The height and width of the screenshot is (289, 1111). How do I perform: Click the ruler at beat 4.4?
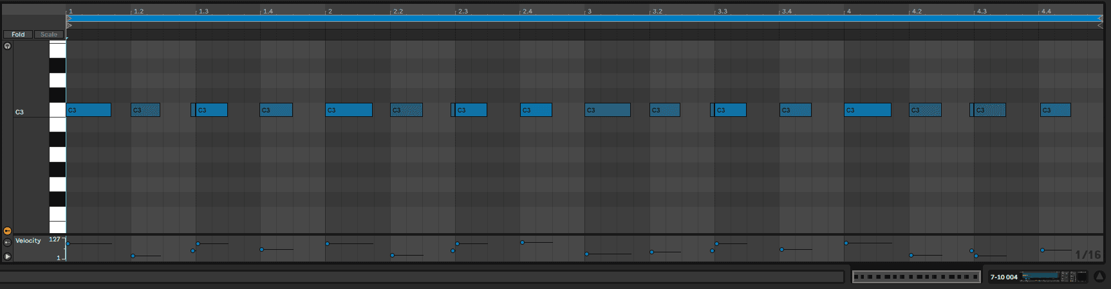click(1046, 12)
